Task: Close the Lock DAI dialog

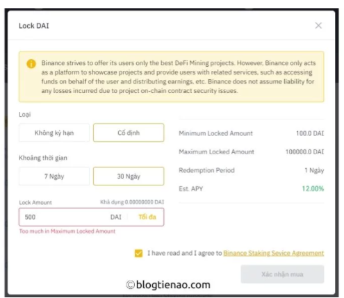Action: coord(318,26)
